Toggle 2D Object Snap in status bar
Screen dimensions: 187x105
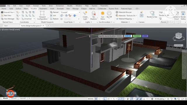(x=123, y=99)
